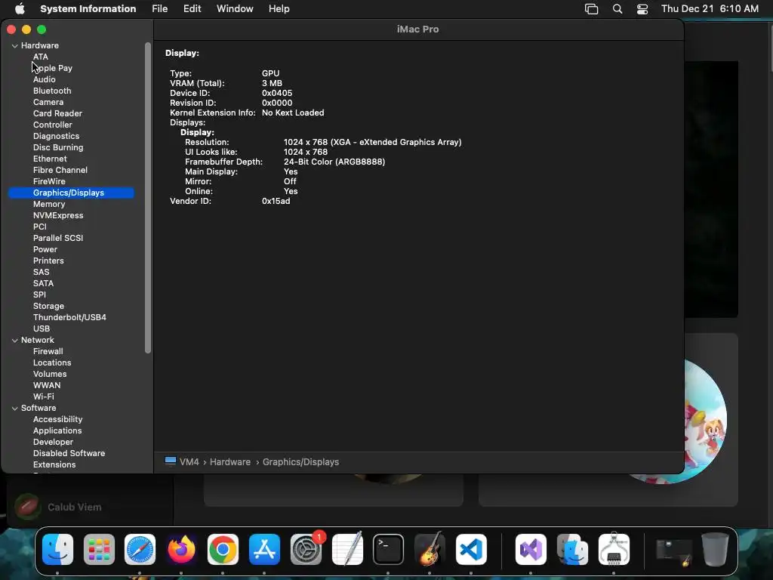Select Ethernet in the sidebar
The image size is (773, 580).
[x=50, y=159]
